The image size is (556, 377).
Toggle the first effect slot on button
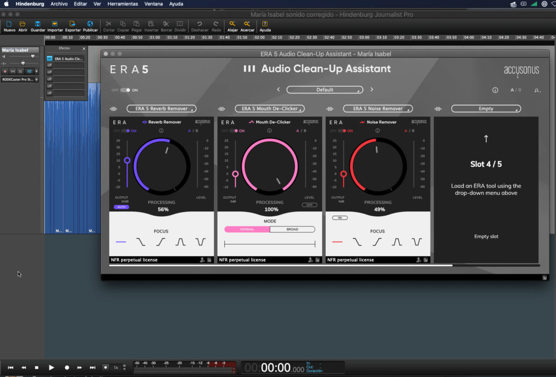click(x=49, y=59)
